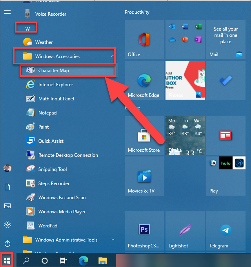Open the Office apps group tile

[185, 40]
